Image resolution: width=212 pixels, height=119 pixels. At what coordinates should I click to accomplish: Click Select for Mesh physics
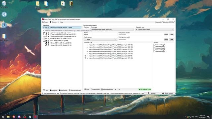(166, 39)
